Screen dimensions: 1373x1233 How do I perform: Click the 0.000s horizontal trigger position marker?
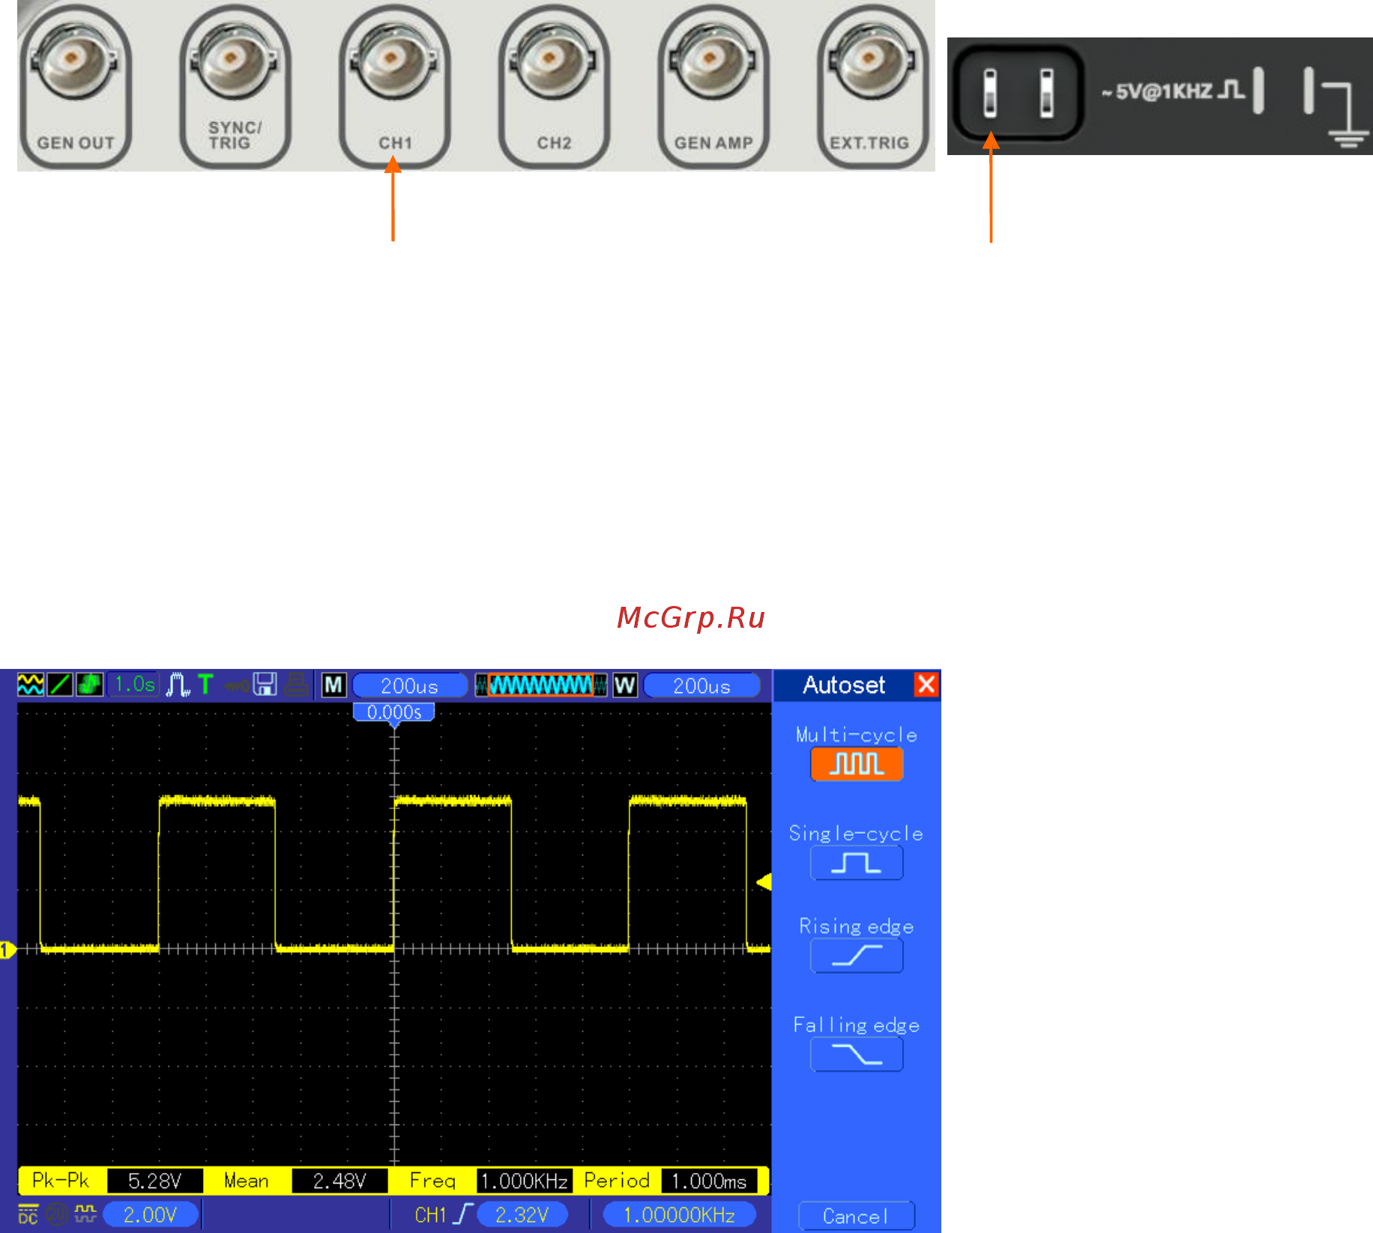click(393, 712)
